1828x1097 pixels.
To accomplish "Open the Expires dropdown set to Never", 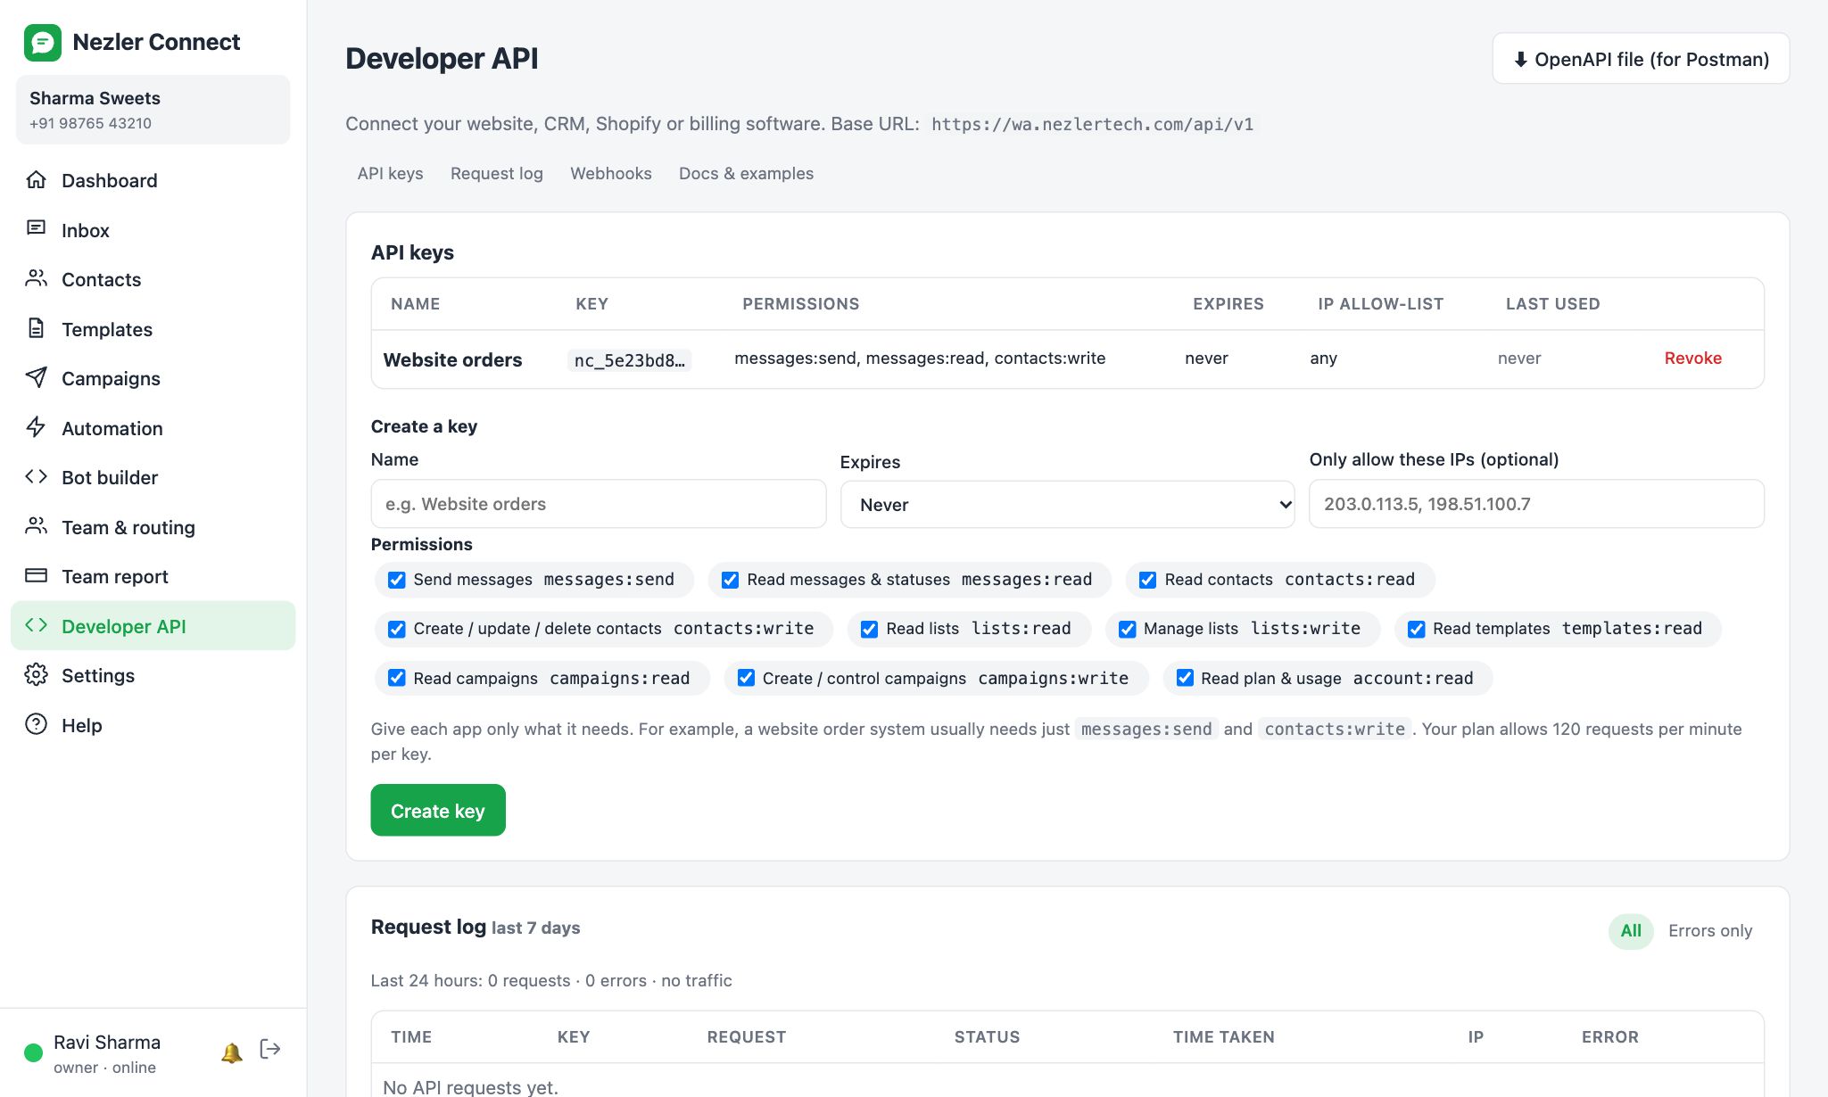I will pyautogui.click(x=1067, y=505).
